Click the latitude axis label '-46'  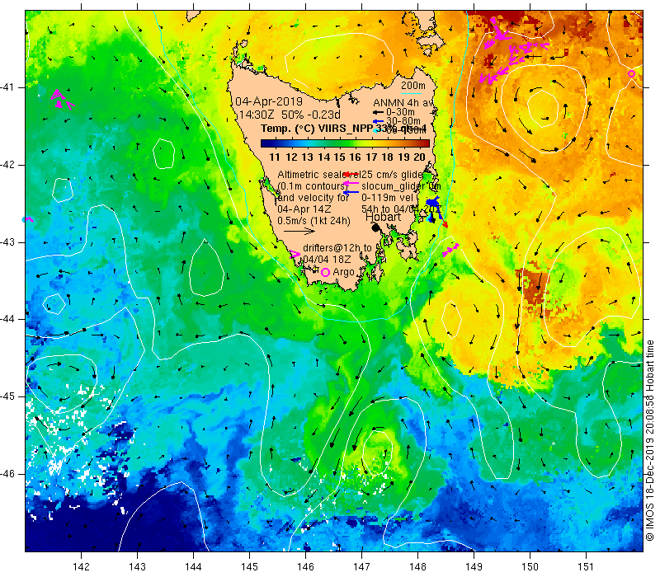click(7, 474)
